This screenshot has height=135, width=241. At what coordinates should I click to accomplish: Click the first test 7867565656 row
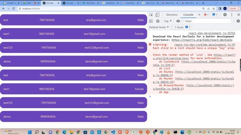click(x=73, y=20)
